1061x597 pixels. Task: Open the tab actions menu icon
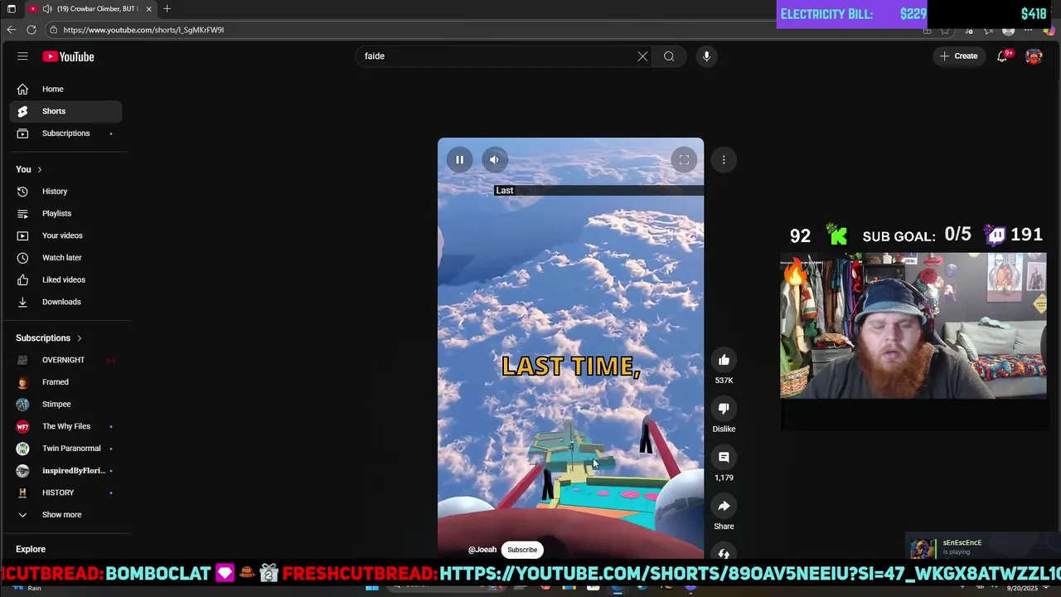tap(11, 8)
